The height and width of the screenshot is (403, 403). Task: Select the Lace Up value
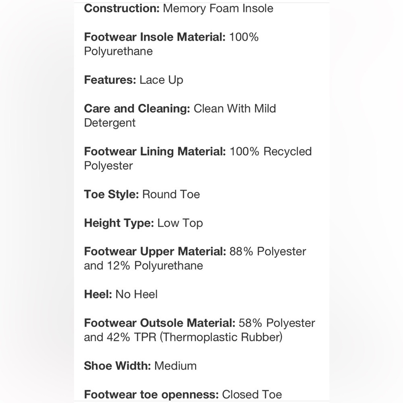pyautogui.click(x=161, y=80)
